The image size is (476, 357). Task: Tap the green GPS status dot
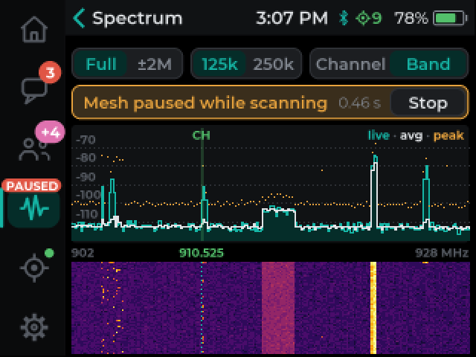click(49, 253)
